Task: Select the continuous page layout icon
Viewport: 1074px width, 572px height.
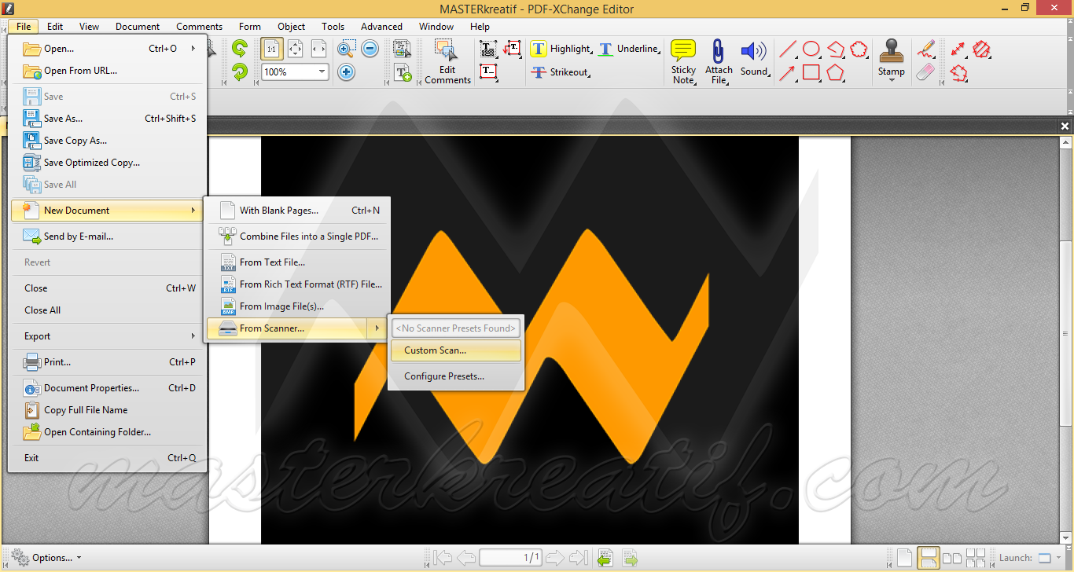Action: 928,558
